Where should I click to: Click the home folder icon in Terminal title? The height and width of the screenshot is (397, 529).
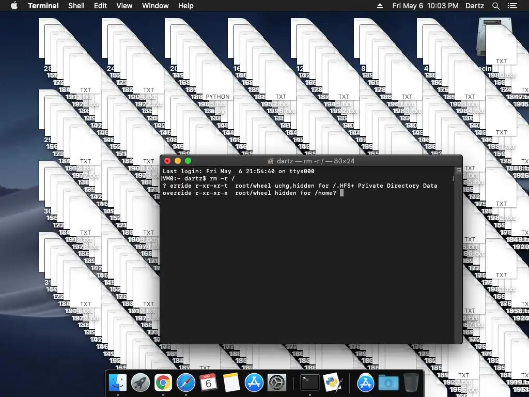point(270,161)
